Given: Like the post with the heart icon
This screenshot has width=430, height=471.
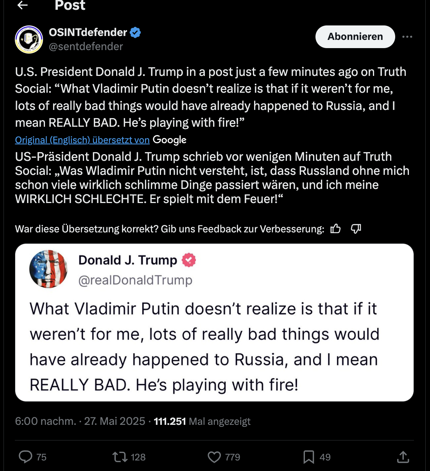Looking at the screenshot, I should point(214,457).
